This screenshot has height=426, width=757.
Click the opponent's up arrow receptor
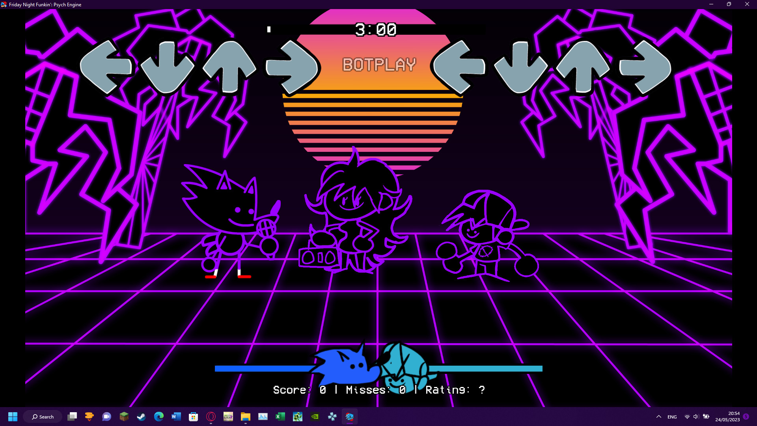[229, 67]
